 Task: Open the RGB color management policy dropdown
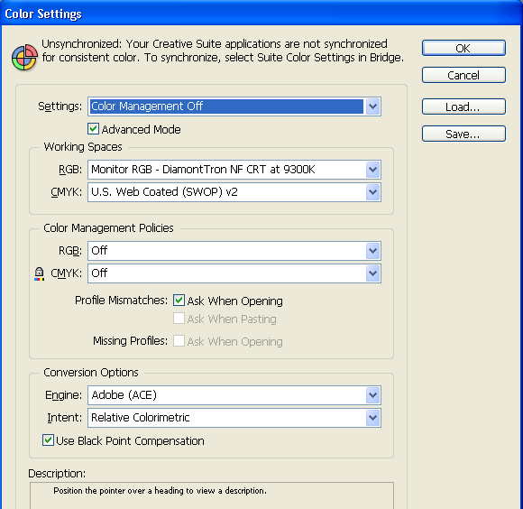pyautogui.click(x=234, y=251)
